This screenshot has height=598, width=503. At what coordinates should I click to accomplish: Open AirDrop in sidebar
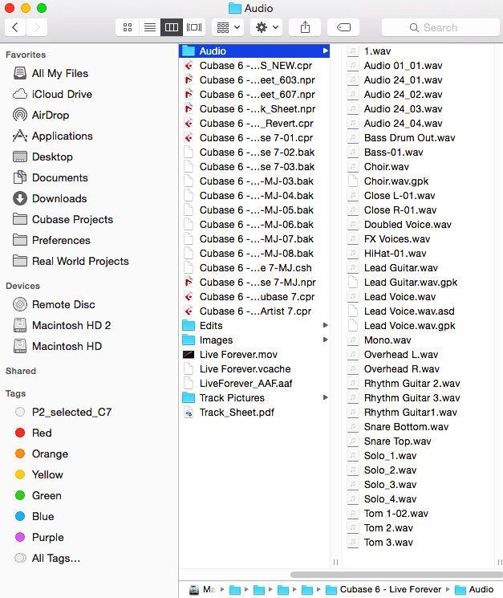coord(41,115)
